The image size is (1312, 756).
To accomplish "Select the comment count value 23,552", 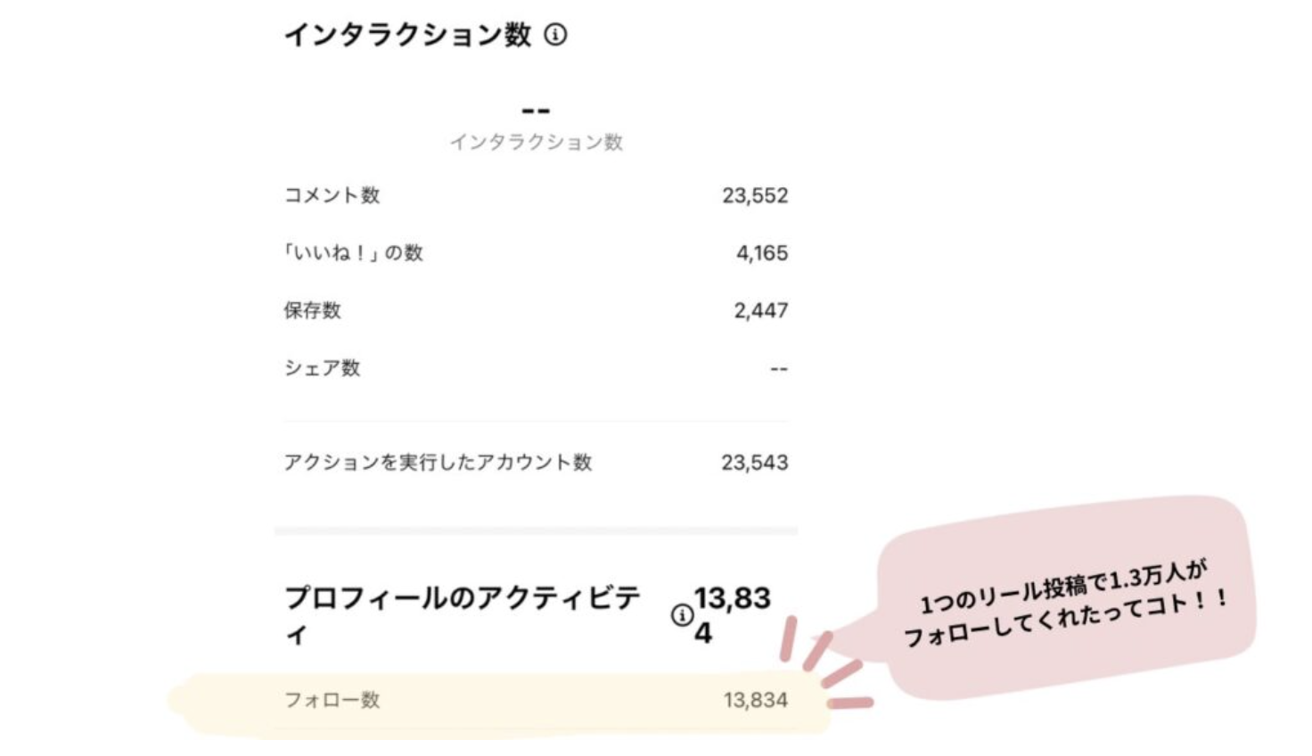I will (755, 195).
